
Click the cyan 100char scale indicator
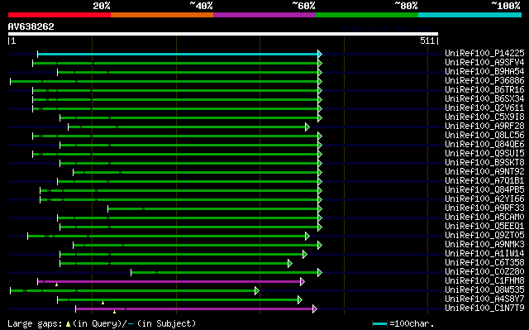pos(379,324)
